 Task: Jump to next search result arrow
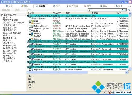coord(125,10)
